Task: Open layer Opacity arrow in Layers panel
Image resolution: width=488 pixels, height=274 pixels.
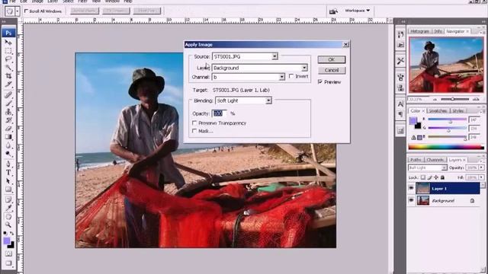Action: [481, 167]
